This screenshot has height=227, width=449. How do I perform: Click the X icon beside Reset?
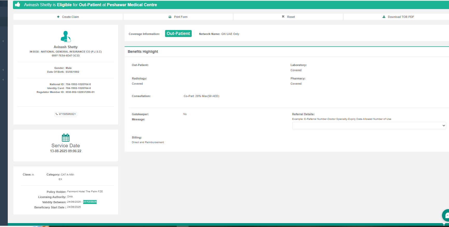[283, 17]
